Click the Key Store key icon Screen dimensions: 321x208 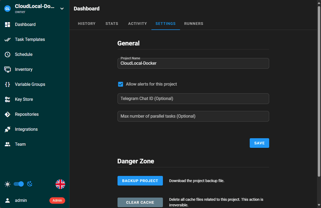7,99
